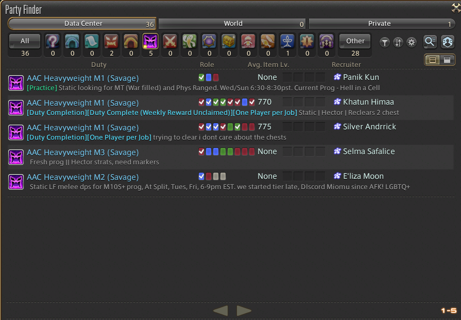
Task: Select the Dungeons blue archway category icon
Action: click(72, 41)
